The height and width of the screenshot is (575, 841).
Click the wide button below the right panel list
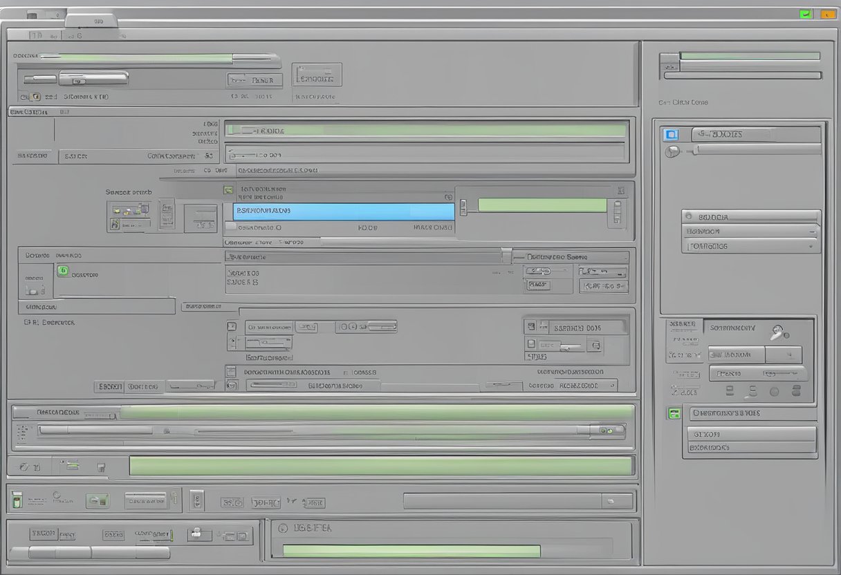(x=751, y=435)
